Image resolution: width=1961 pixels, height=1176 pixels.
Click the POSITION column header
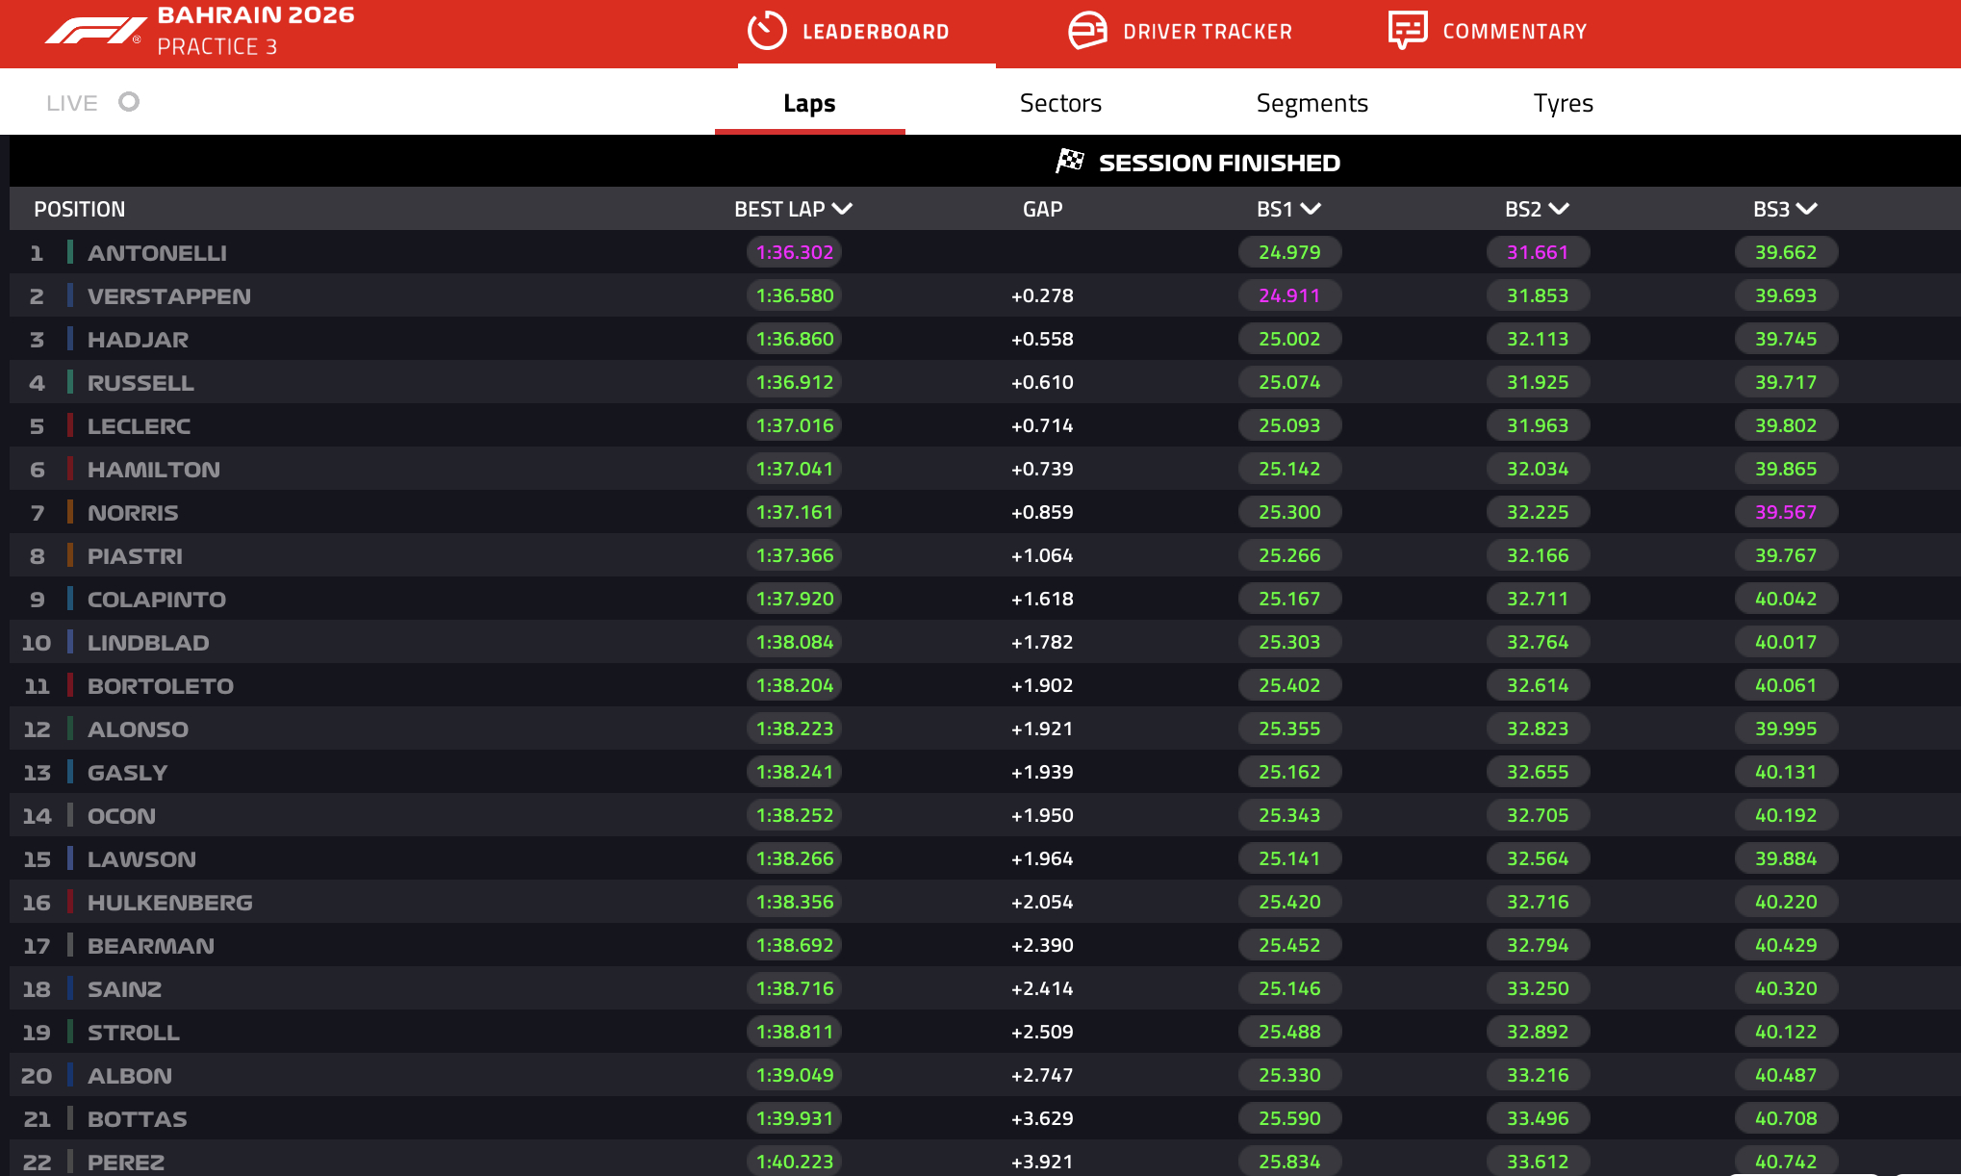(x=80, y=209)
